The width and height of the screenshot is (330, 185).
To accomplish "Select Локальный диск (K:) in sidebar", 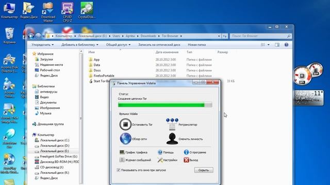I will pyautogui.click(x=55, y=173).
